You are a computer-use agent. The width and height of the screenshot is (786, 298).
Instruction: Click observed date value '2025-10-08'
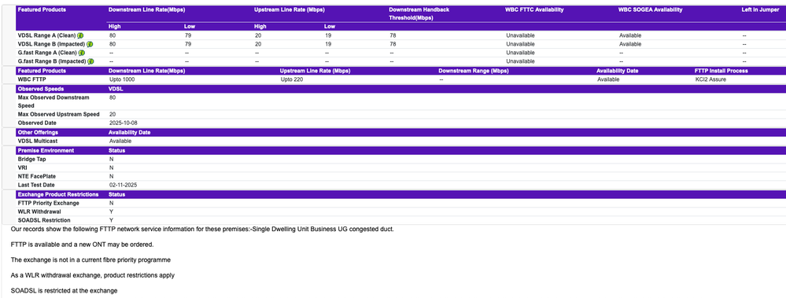pyautogui.click(x=123, y=123)
